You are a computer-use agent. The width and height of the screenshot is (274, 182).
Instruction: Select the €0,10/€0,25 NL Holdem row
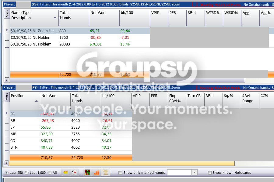click(80, 37)
